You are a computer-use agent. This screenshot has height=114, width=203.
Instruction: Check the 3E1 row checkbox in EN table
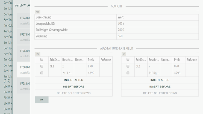pyautogui.click(x=128, y=66)
